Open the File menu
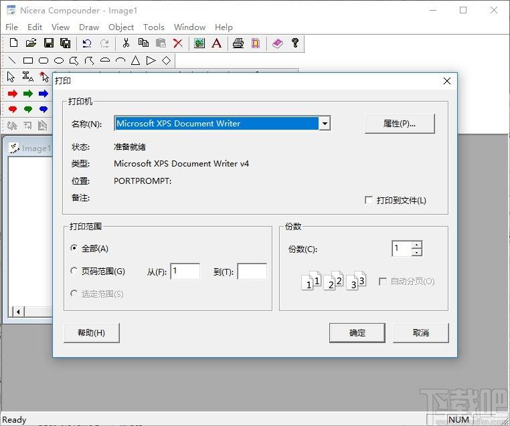 click(x=11, y=27)
